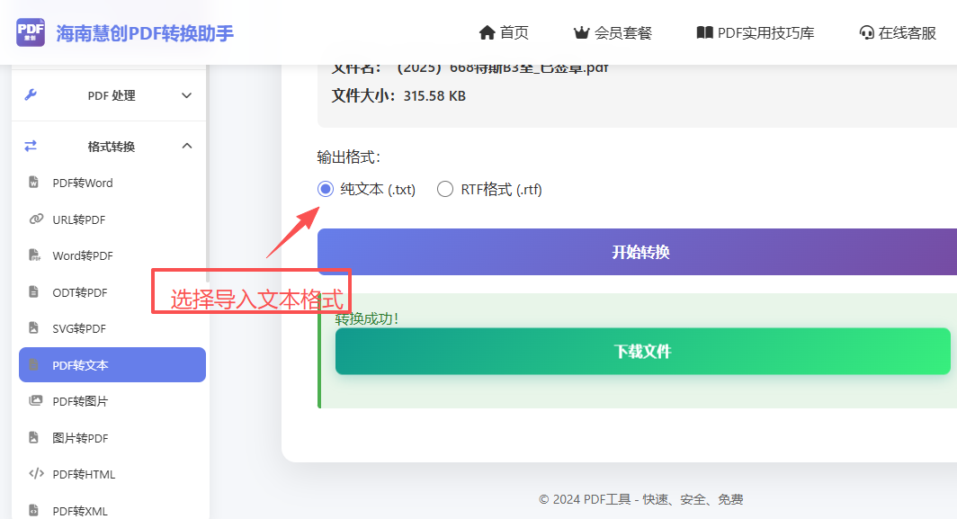The image size is (957, 519).
Task: Click the link icon for URL转PDF
Action: click(x=36, y=219)
